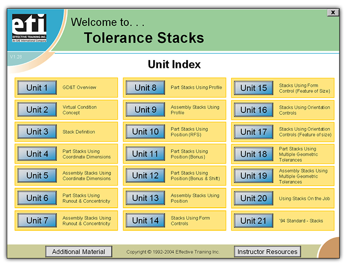Click the Unit 7 button
347x276 pixels.
click(x=37, y=221)
